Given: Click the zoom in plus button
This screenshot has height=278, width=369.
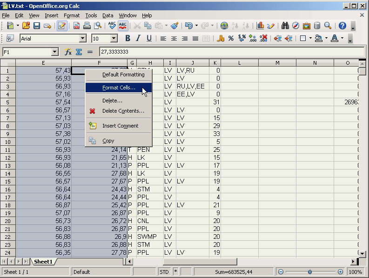Looking at the screenshot, I should (x=340, y=272).
